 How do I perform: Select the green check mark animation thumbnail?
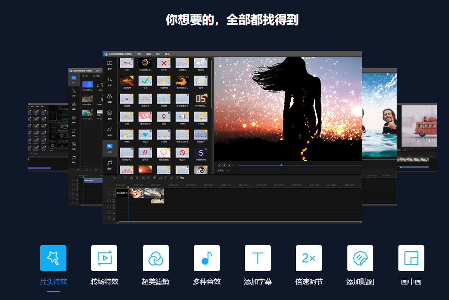point(145,81)
